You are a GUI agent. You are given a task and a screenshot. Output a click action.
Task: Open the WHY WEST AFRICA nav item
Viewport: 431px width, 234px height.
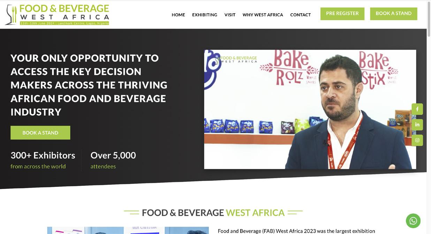click(263, 15)
